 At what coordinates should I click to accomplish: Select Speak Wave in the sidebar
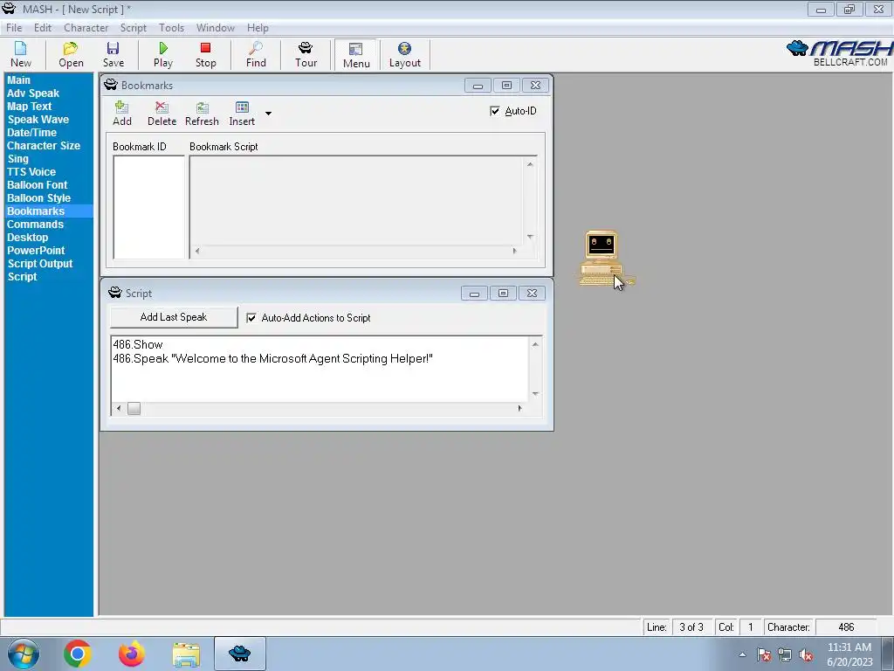pos(38,119)
